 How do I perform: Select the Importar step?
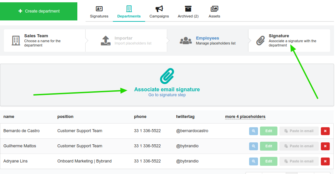coord(126,40)
